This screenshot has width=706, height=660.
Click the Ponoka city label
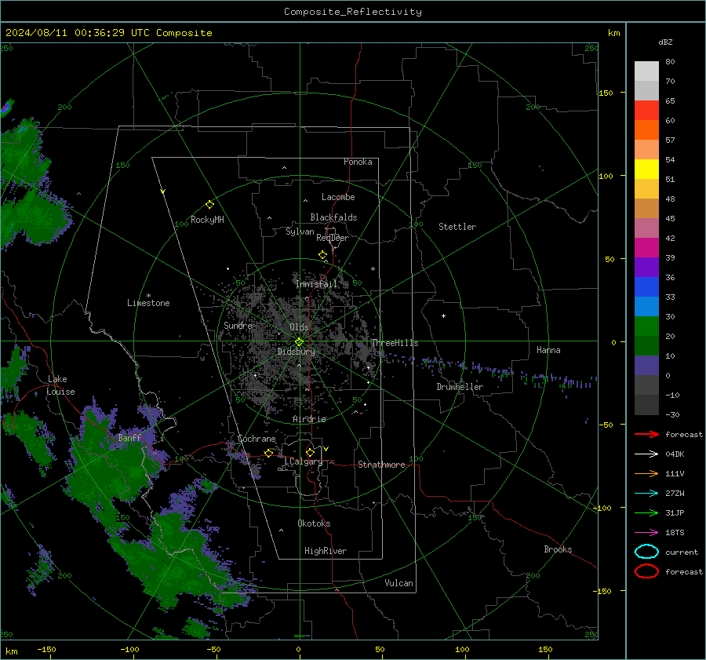pyautogui.click(x=358, y=162)
